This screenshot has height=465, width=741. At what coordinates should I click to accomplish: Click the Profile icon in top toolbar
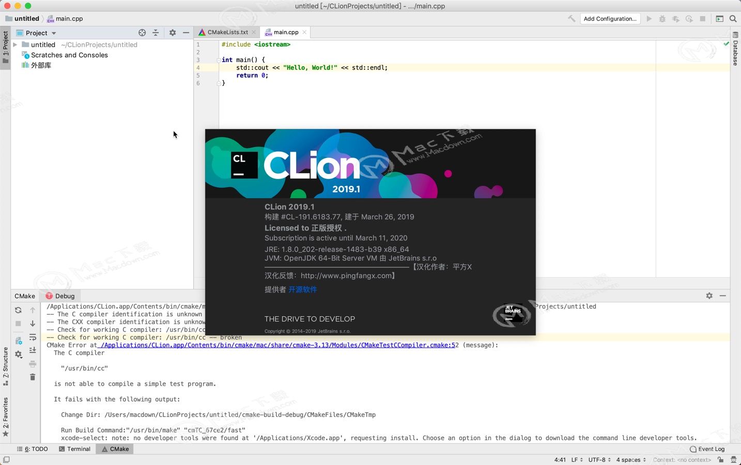(x=689, y=19)
